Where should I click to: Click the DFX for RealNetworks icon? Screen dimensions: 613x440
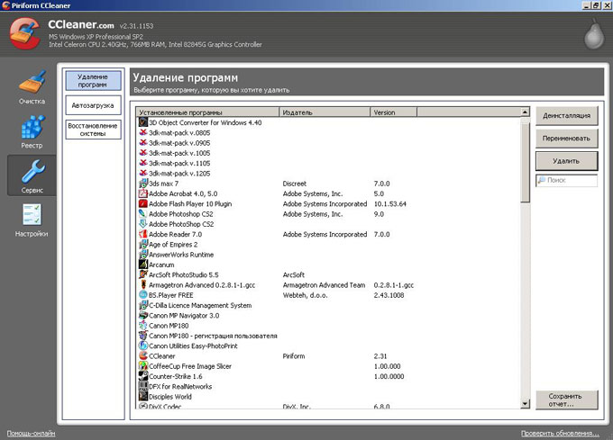click(x=143, y=386)
